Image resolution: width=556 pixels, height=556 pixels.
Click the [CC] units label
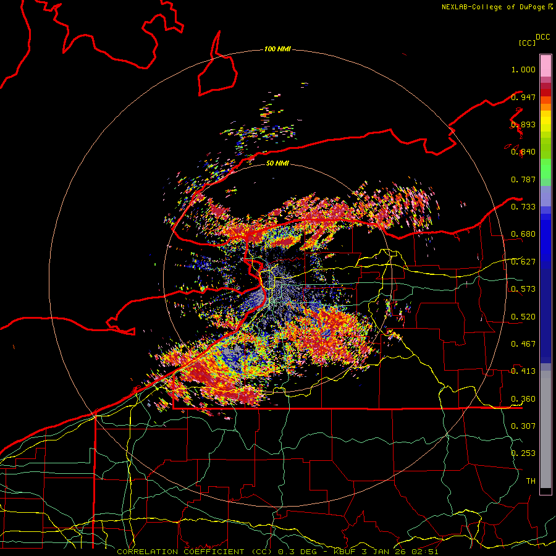[x=527, y=43]
